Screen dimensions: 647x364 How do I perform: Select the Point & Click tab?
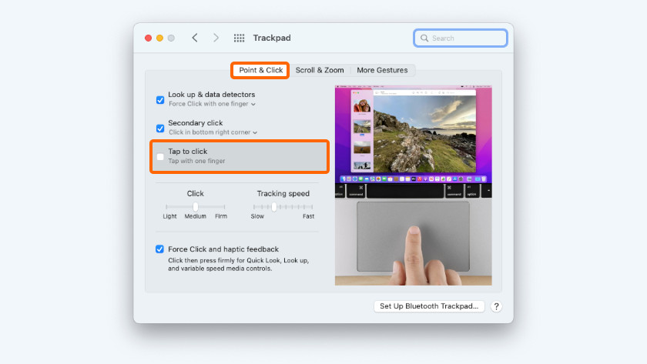click(x=261, y=70)
